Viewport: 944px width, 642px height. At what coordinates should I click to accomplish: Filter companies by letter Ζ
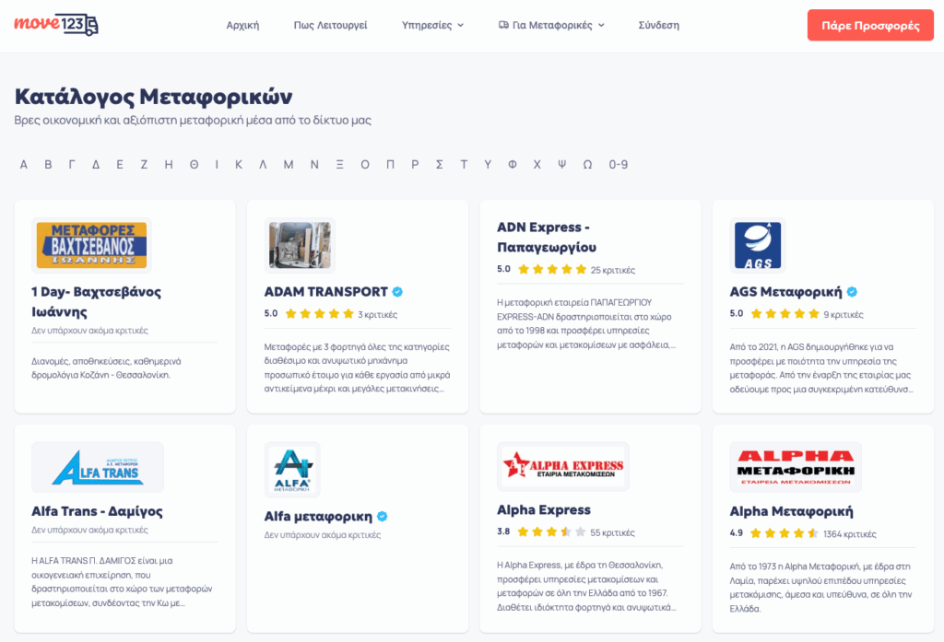[x=144, y=164]
